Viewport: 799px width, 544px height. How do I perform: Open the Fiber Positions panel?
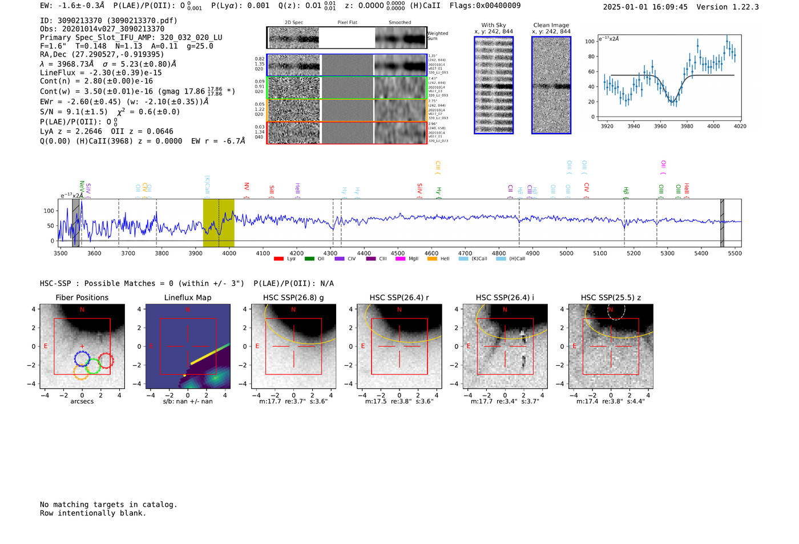(x=82, y=346)
